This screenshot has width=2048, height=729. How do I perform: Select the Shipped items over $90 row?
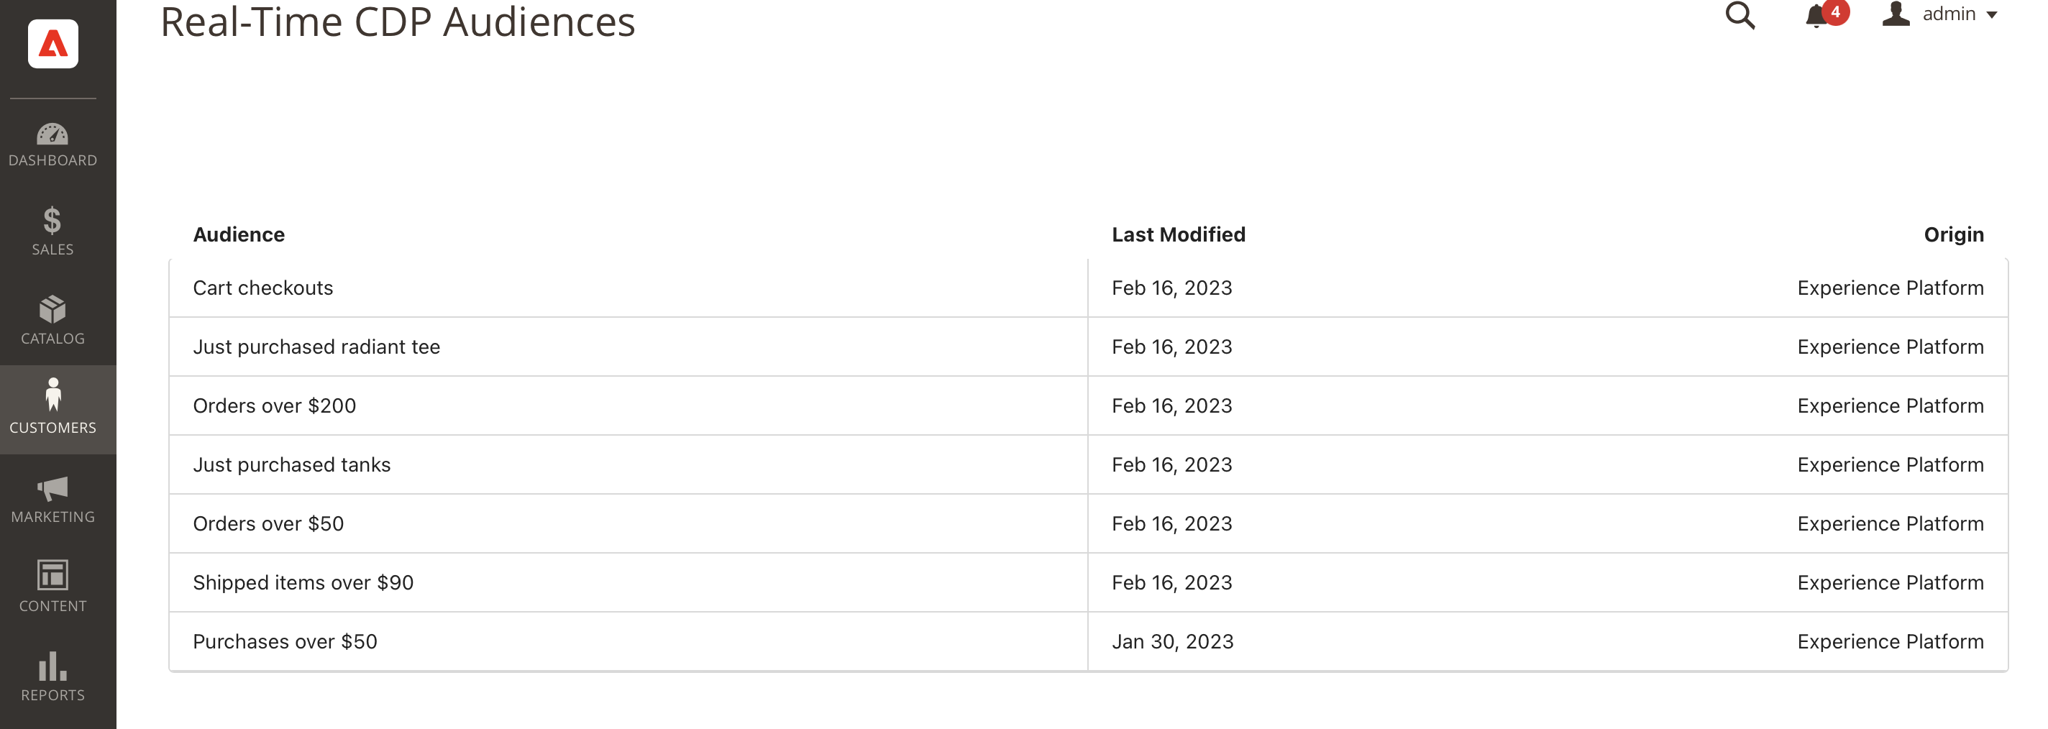(x=303, y=583)
